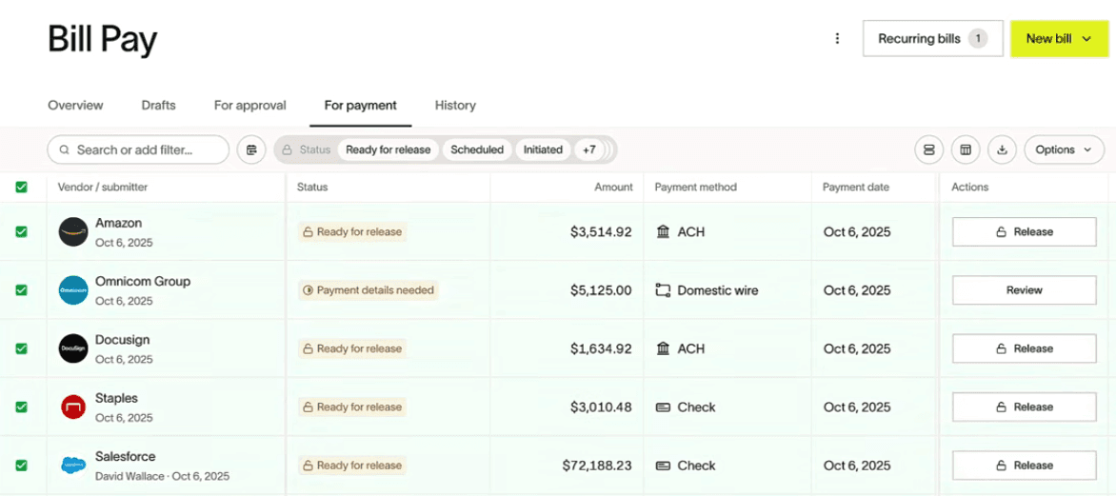
Task: Expand the +7 additional status filters
Action: tap(588, 150)
